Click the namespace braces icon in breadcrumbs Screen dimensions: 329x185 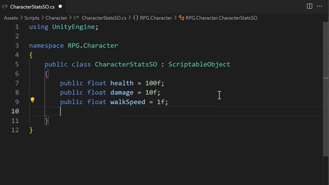136,18
